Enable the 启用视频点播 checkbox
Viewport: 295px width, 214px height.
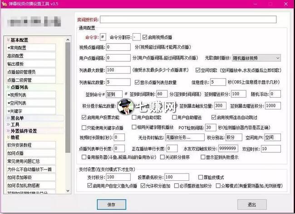pos(144,37)
